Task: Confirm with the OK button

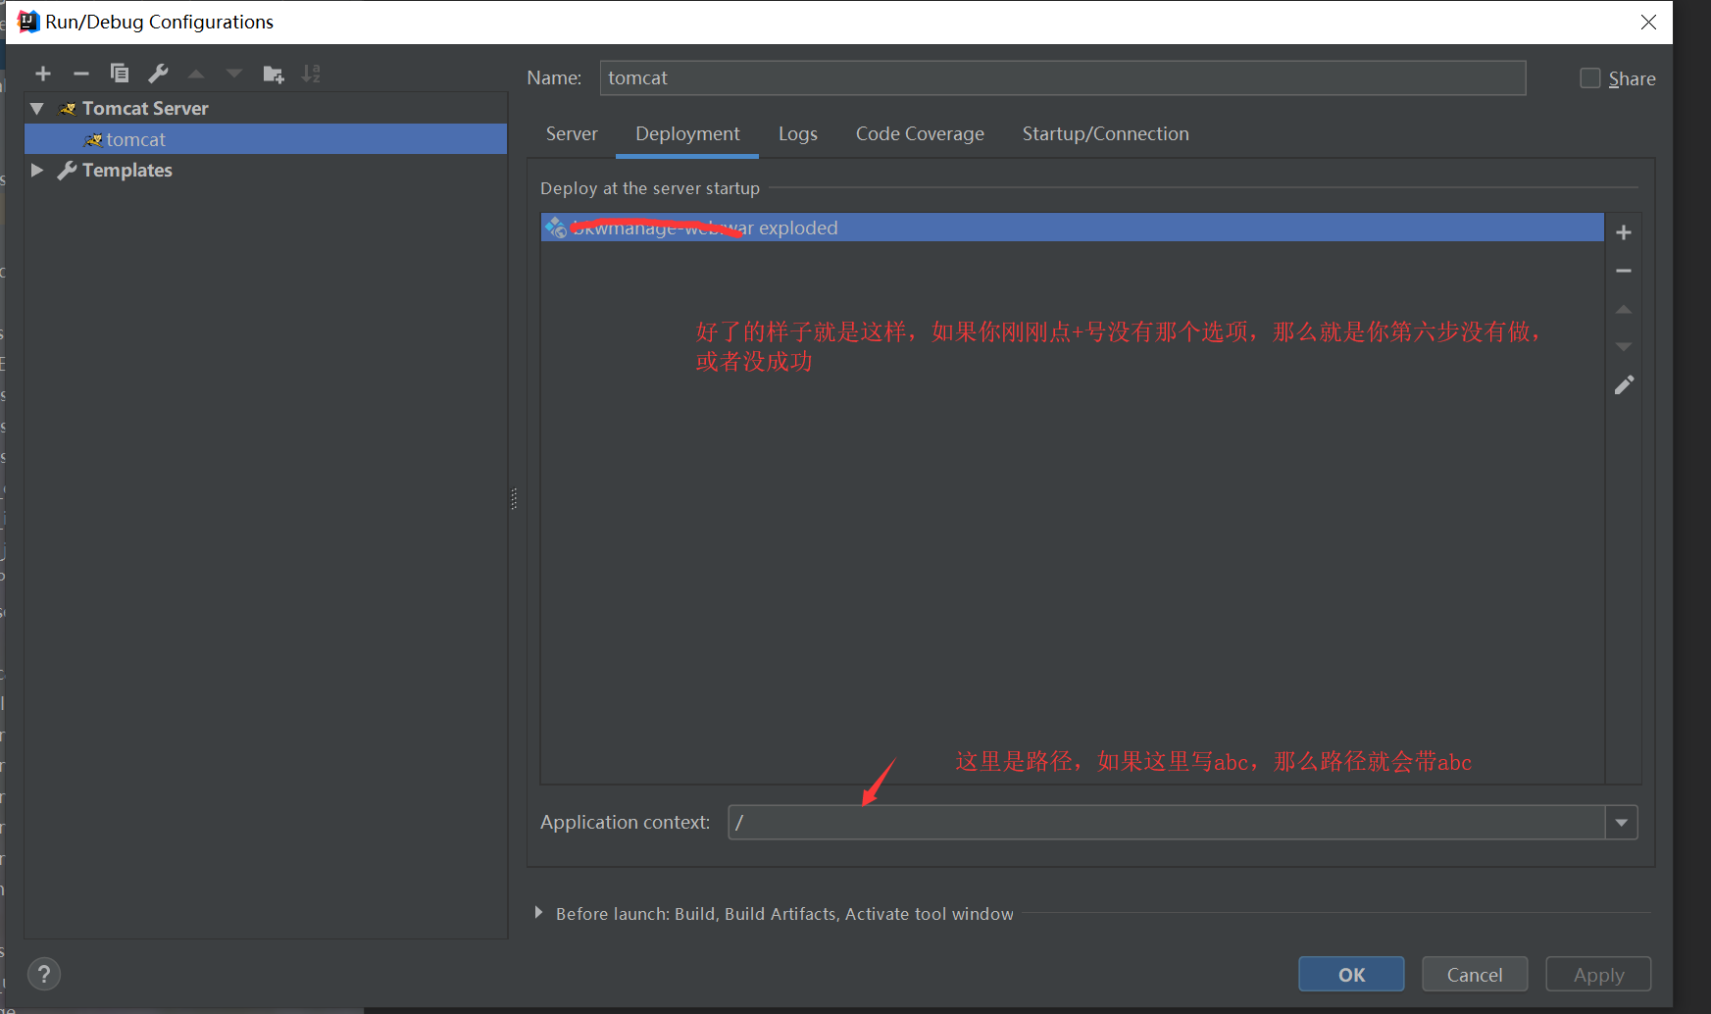Action: point(1351,975)
